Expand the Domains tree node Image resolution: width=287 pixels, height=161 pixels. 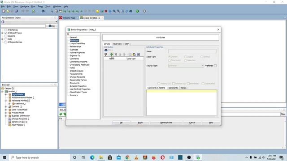pos(6,106)
